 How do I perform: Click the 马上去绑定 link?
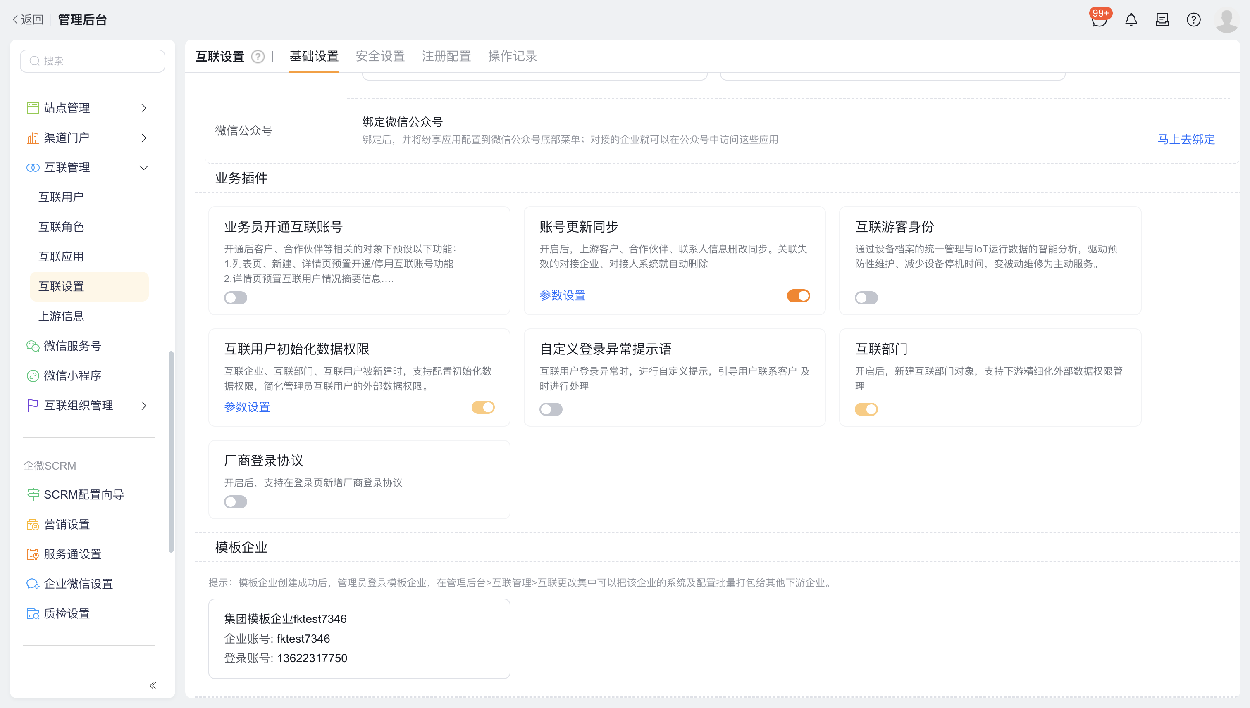(x=1186, y=140)
